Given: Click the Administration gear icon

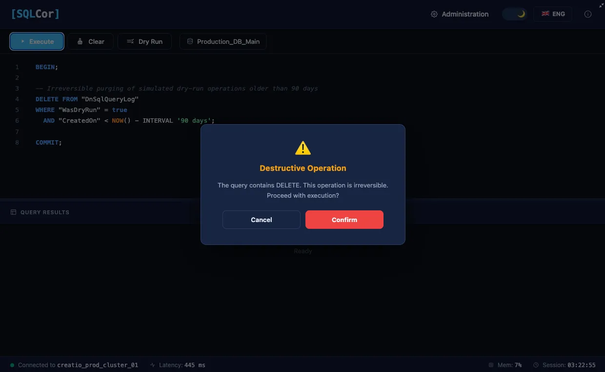Looking at the screenshot, I should pyautogui.click(x=434, y=14).
